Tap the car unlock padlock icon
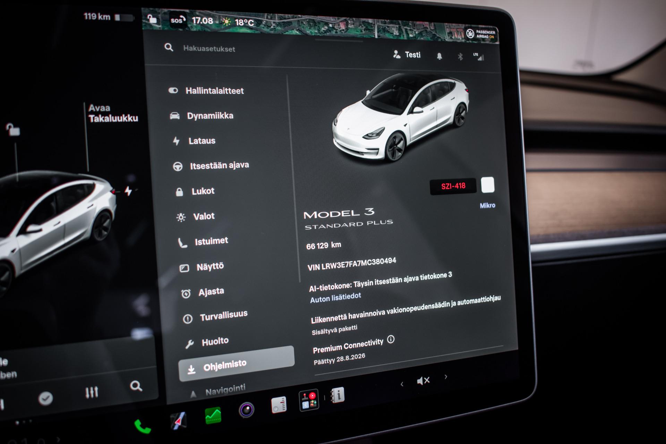Screen dimensions: 666x444 pos(13,130)
